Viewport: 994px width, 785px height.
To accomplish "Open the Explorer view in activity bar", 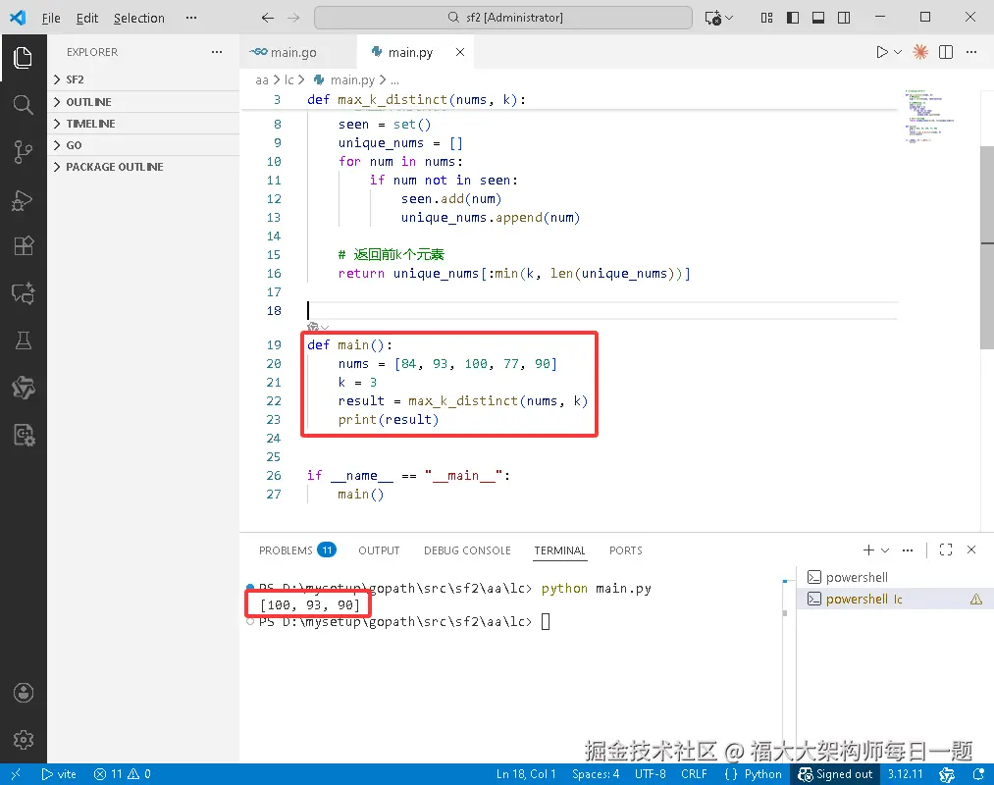I will tap(23, 58).
